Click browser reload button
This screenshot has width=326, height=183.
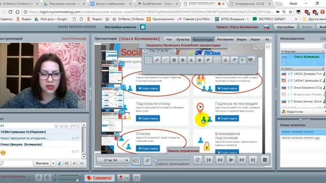point(10,12)
